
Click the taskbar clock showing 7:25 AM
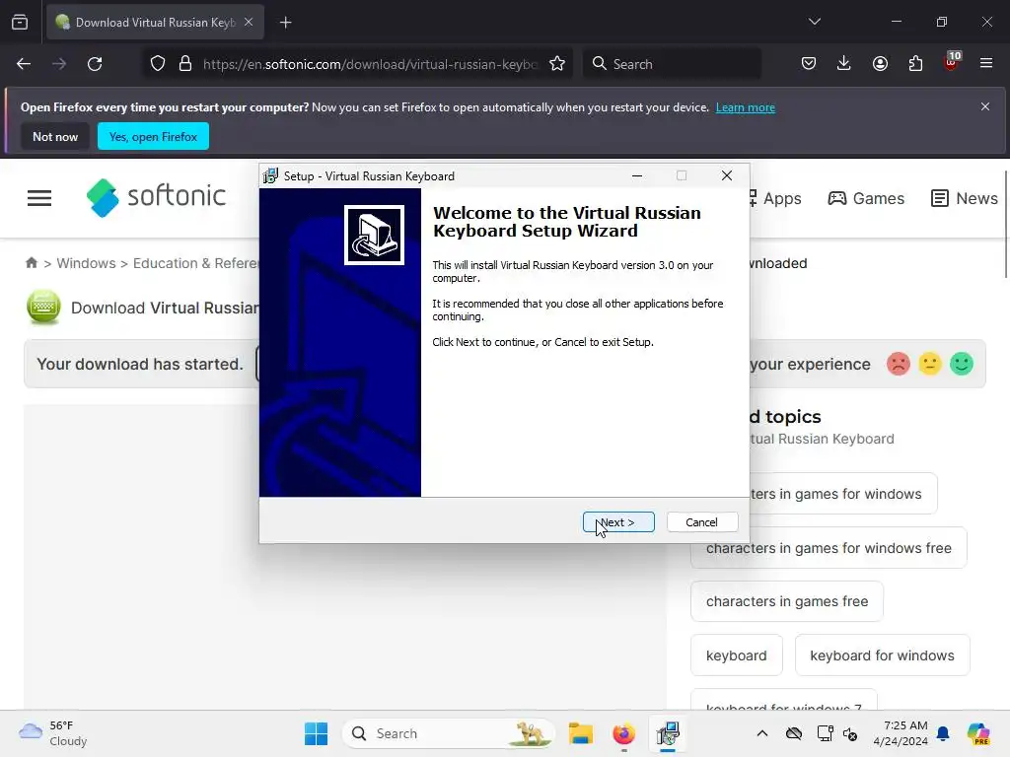click(x=901, y=733)
